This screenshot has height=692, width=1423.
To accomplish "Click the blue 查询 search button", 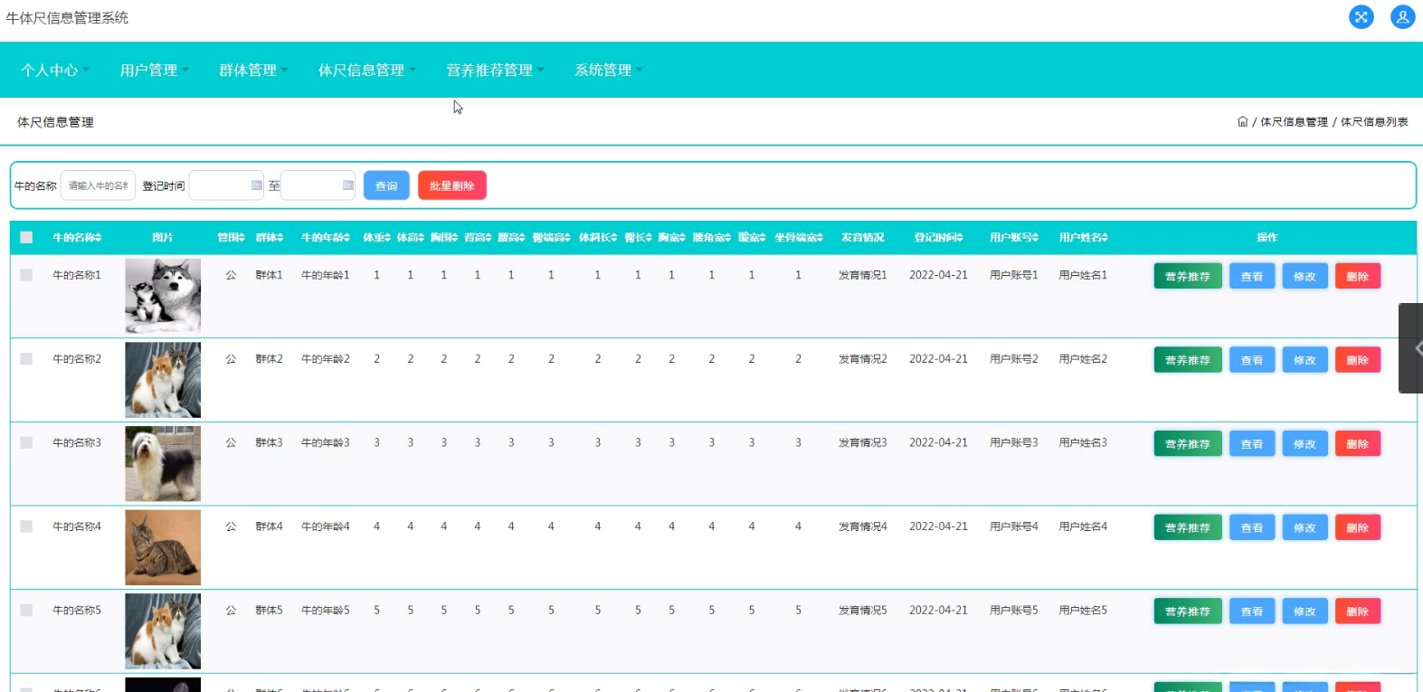I will [x=386, y=185].
